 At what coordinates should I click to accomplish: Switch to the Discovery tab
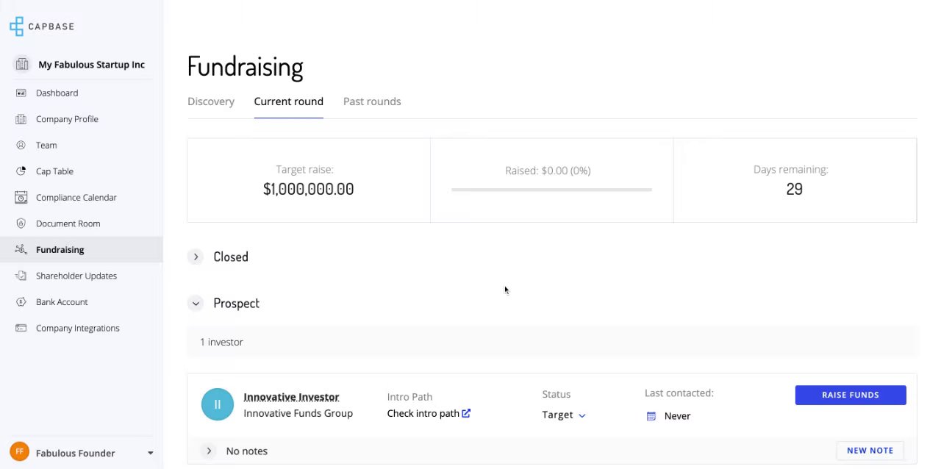point(211,101)
